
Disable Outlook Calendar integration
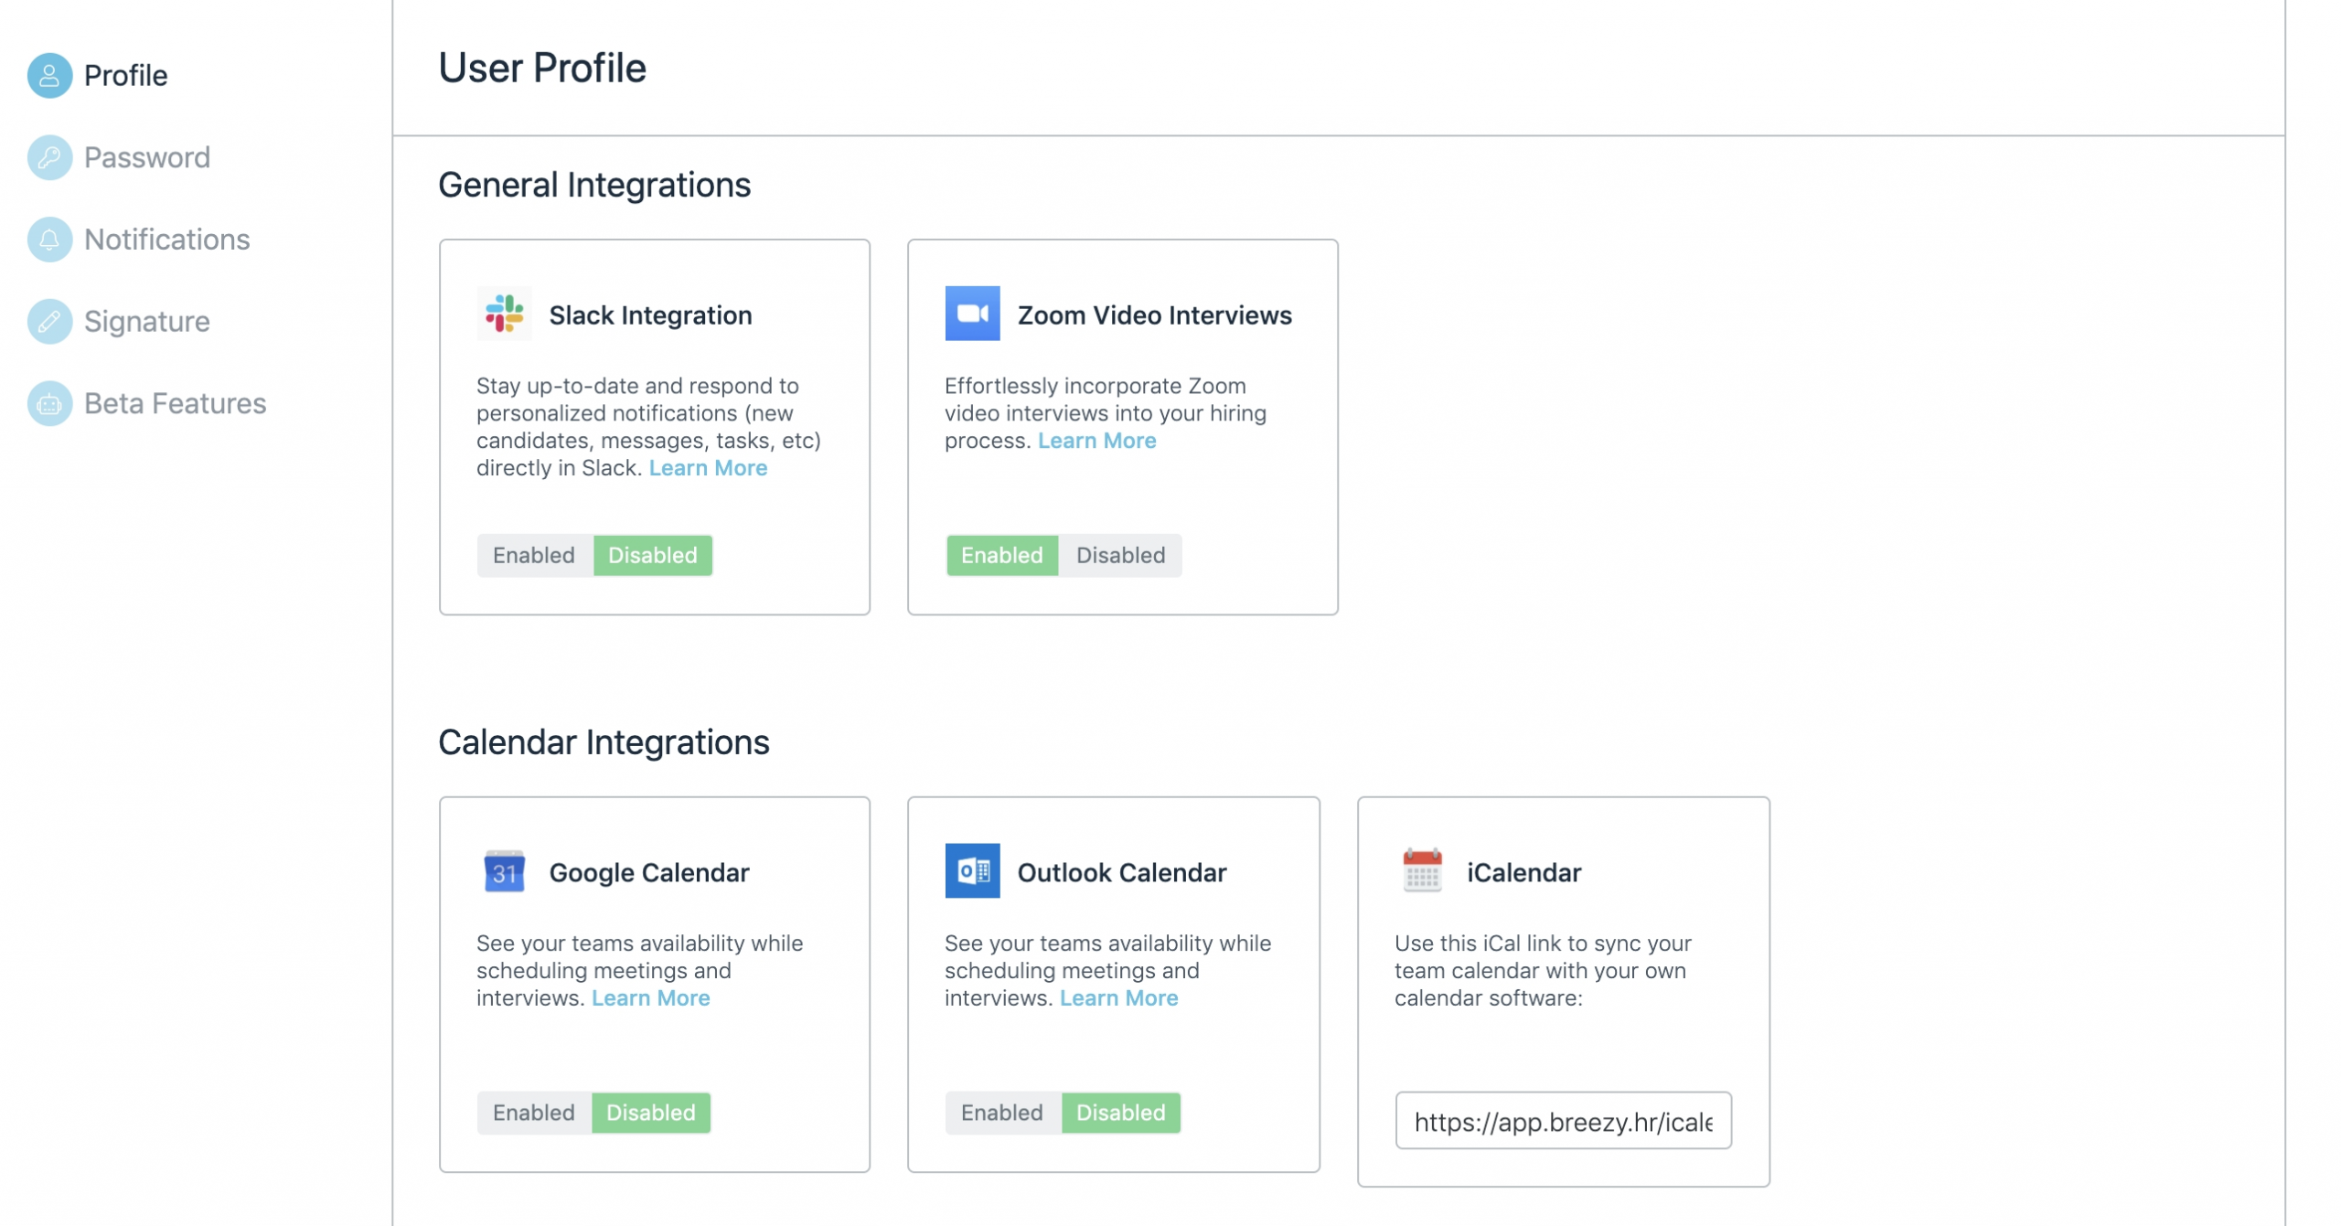coord(1119,1112)
